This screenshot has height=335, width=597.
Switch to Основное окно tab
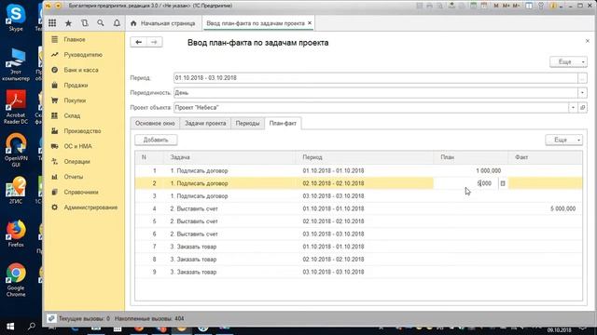pos(155,124)
